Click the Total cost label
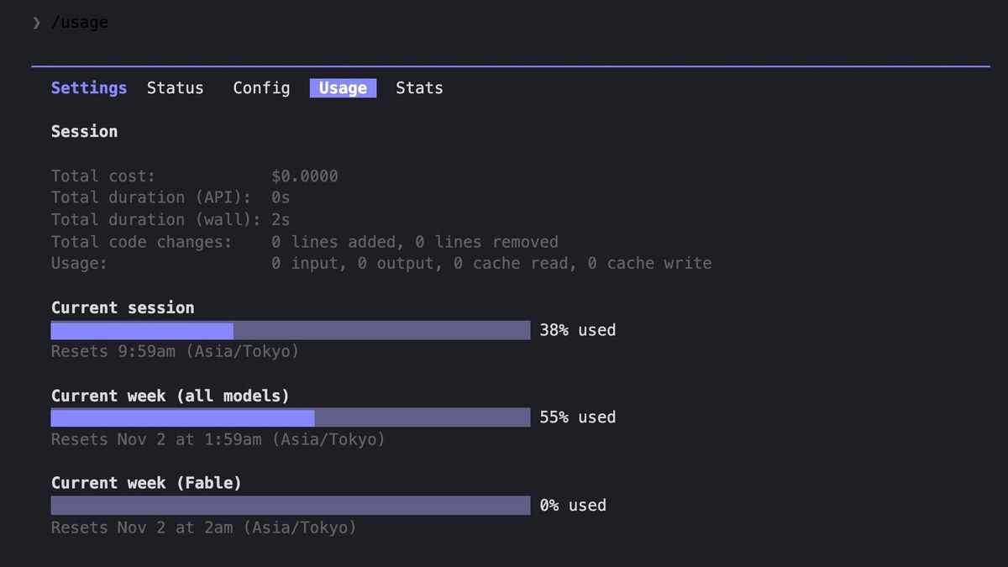Image resolution: width=1008 pixels, height=567 pixels. [x=103, y=176]
